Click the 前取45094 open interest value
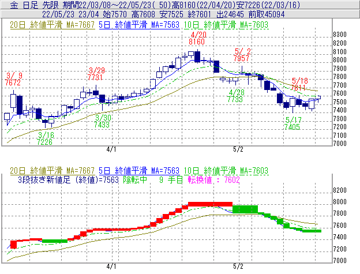Image resolution: width=360 pixels, height=274 pixels. coord(267,14)
